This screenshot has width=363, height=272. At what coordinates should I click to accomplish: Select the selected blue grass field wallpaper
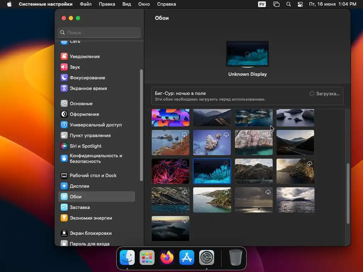(212, 171)
